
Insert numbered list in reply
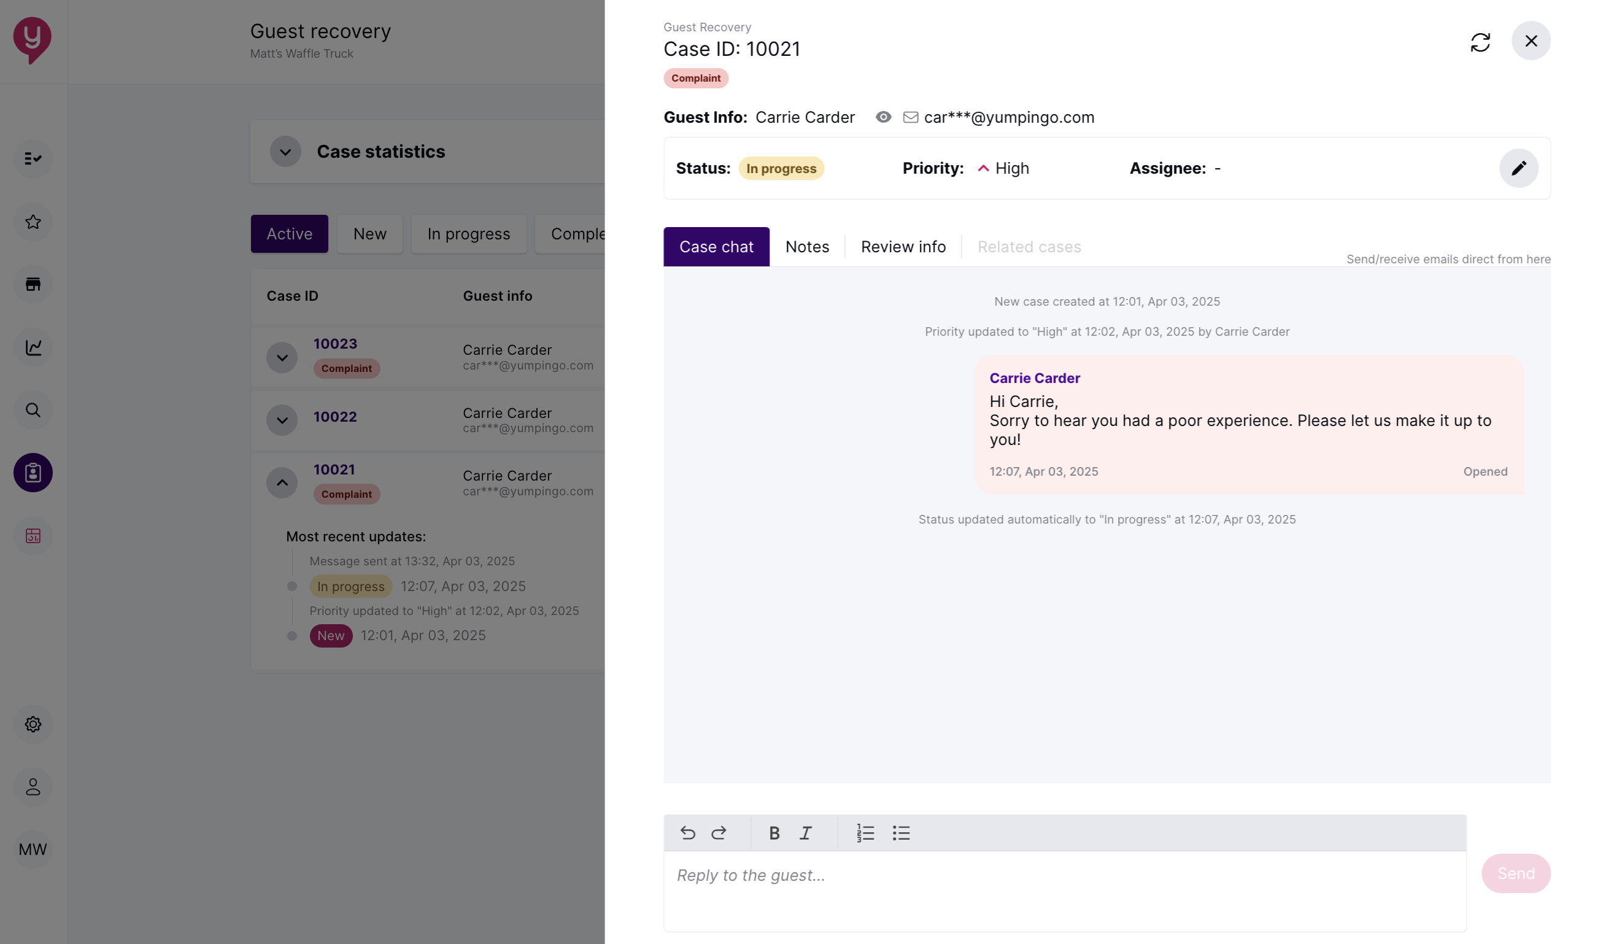tap(865, 833)
